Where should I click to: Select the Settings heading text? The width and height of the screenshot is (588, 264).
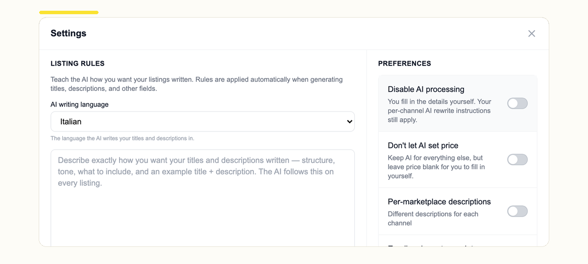pos(69,33)
